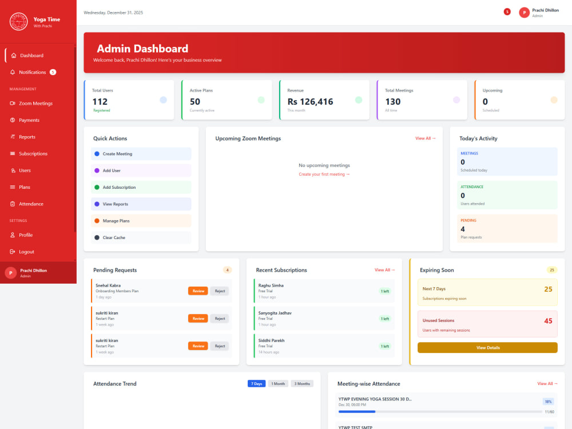Switch attendance trend to 1 Month
This screenshot has height=429, width=572.
(278, 384)
